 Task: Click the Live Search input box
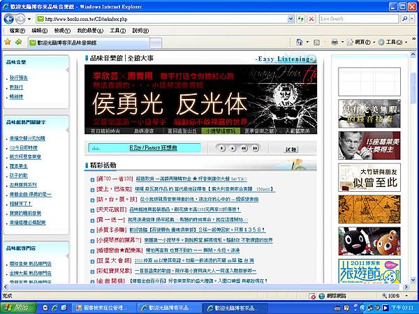[x=359, y=19]
